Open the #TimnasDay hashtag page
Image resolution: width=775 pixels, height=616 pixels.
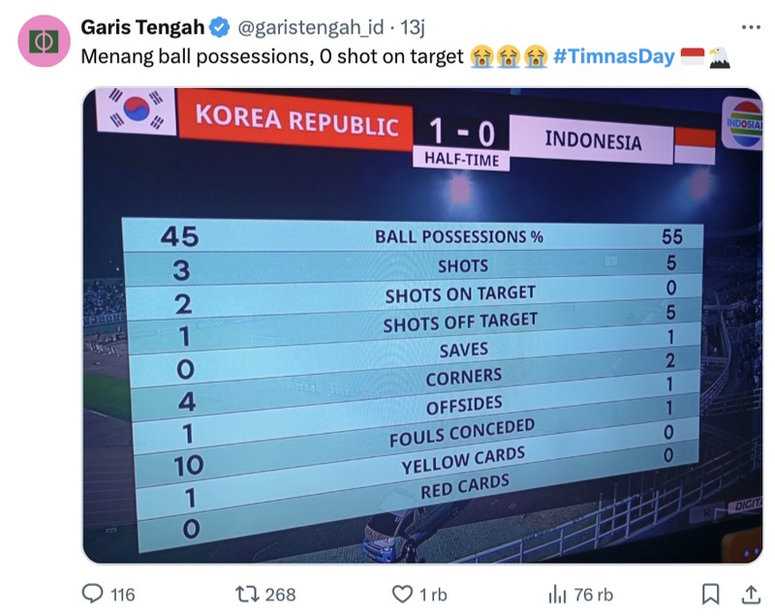[x=611, y=56]
